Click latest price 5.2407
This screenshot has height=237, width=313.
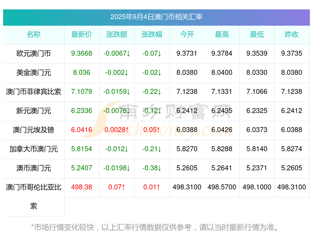coord(82,168)
